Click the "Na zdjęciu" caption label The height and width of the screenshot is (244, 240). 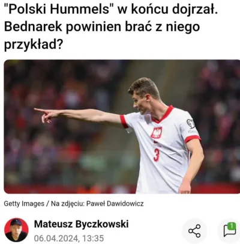(x=67, y=204)
